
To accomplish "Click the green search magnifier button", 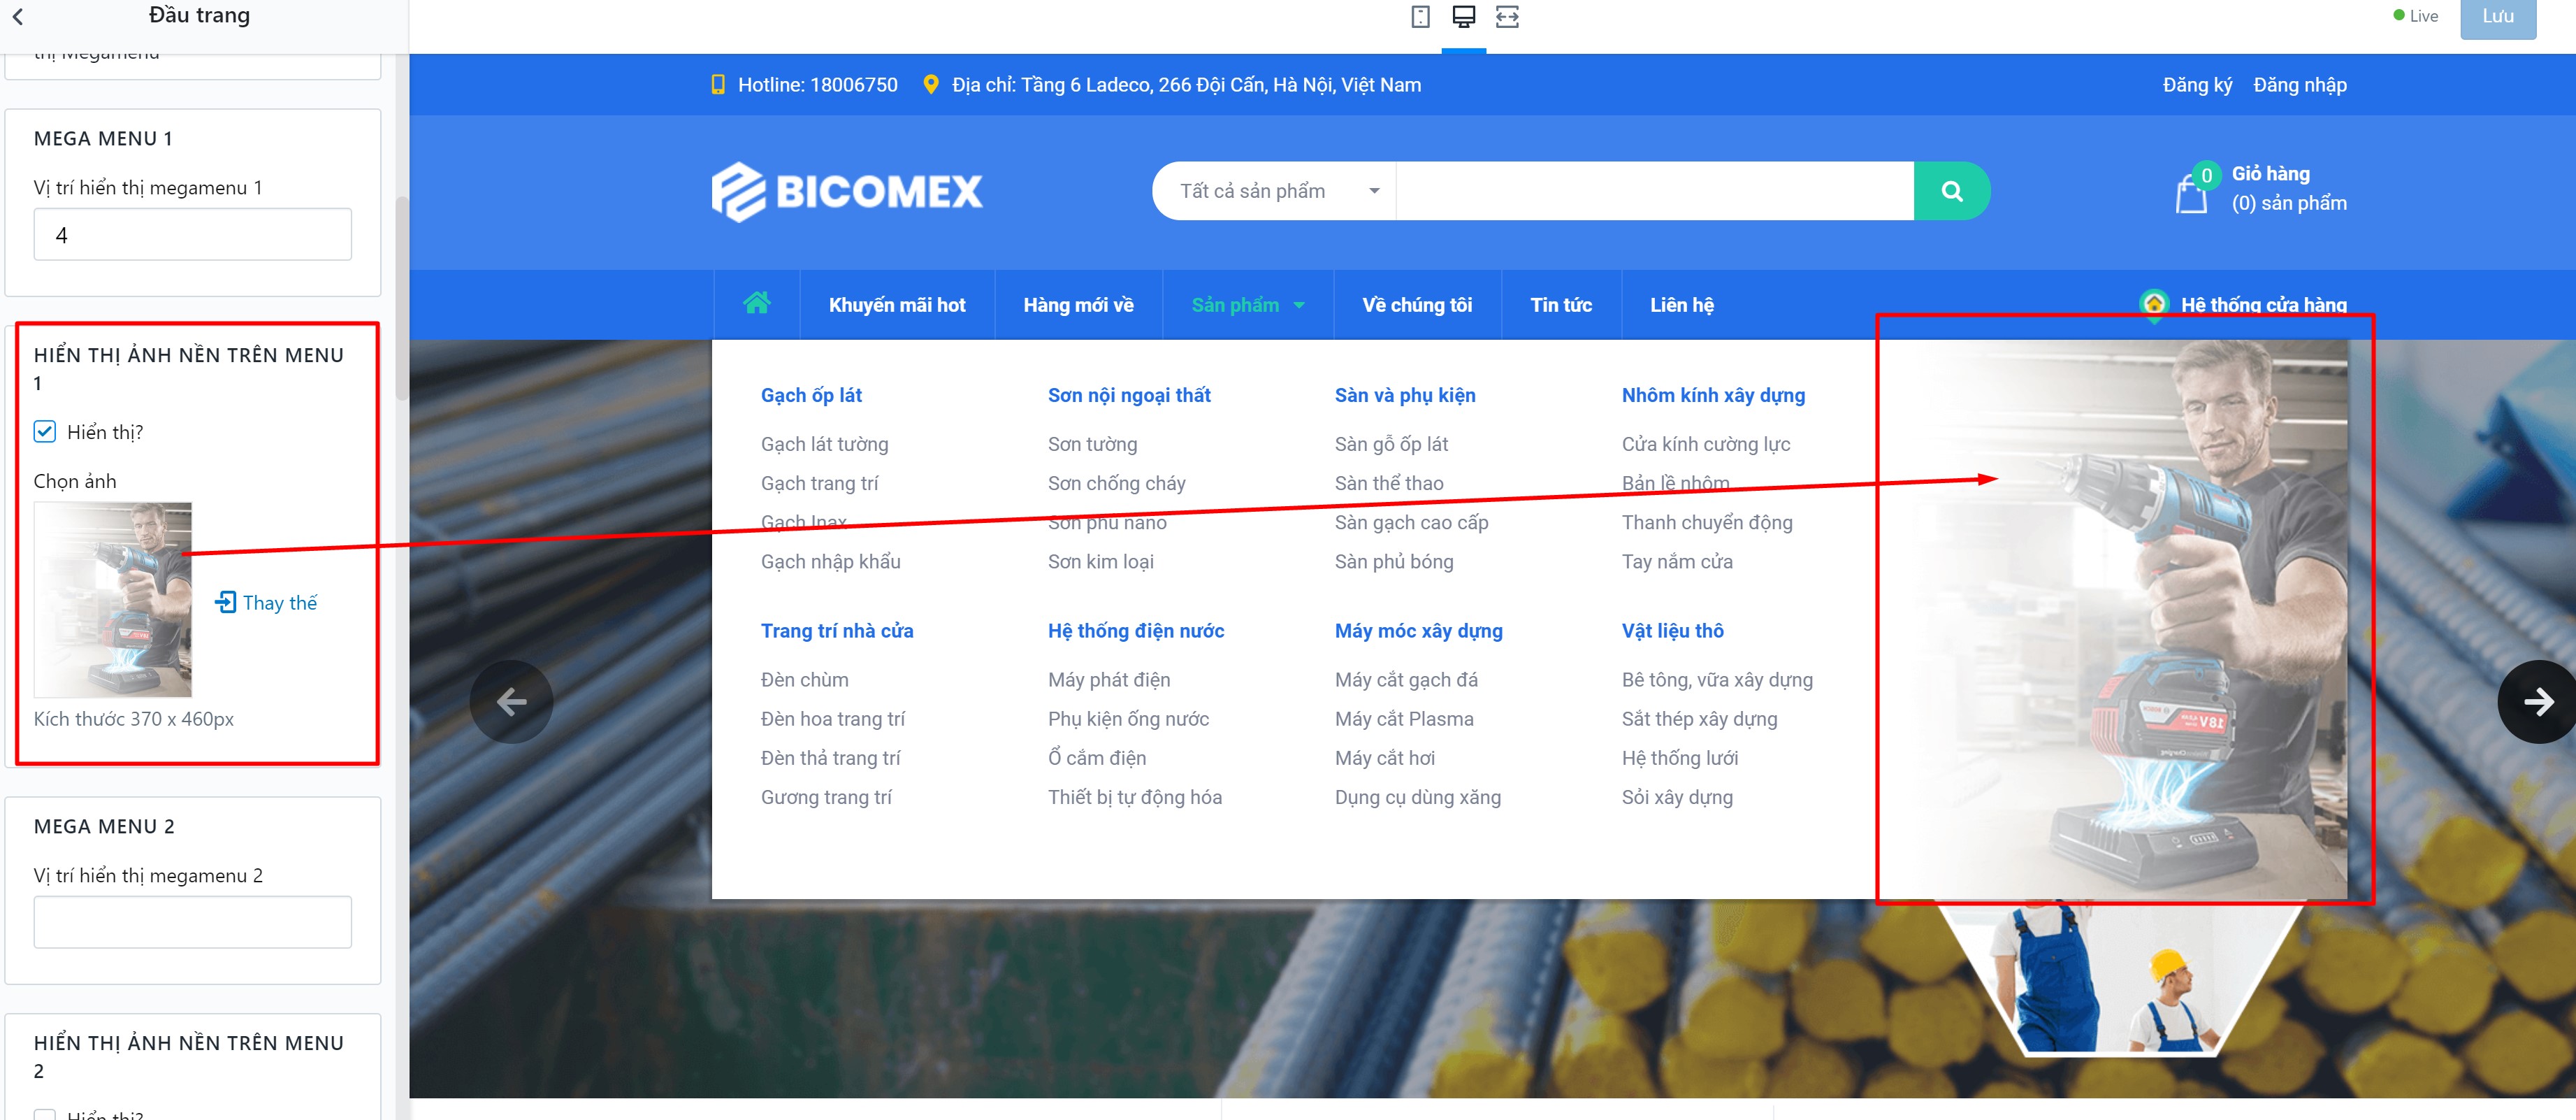I will tap(1951, 191).
